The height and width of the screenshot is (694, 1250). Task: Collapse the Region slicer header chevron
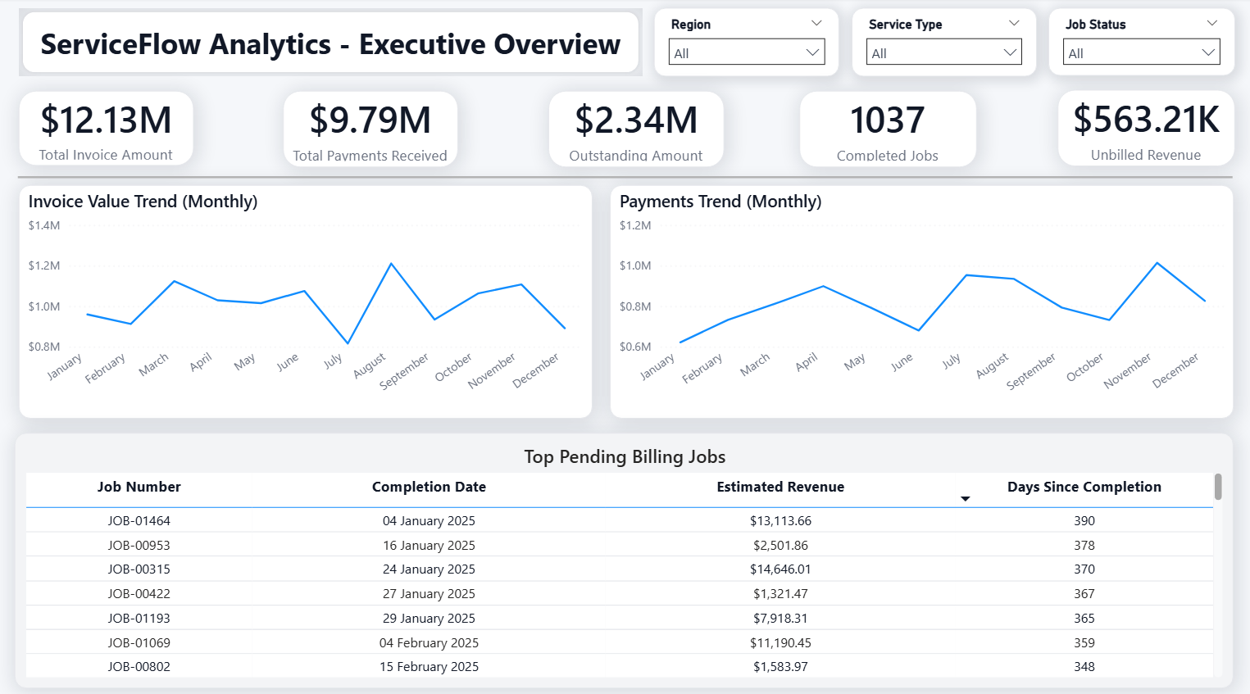[x=816, y=23]
